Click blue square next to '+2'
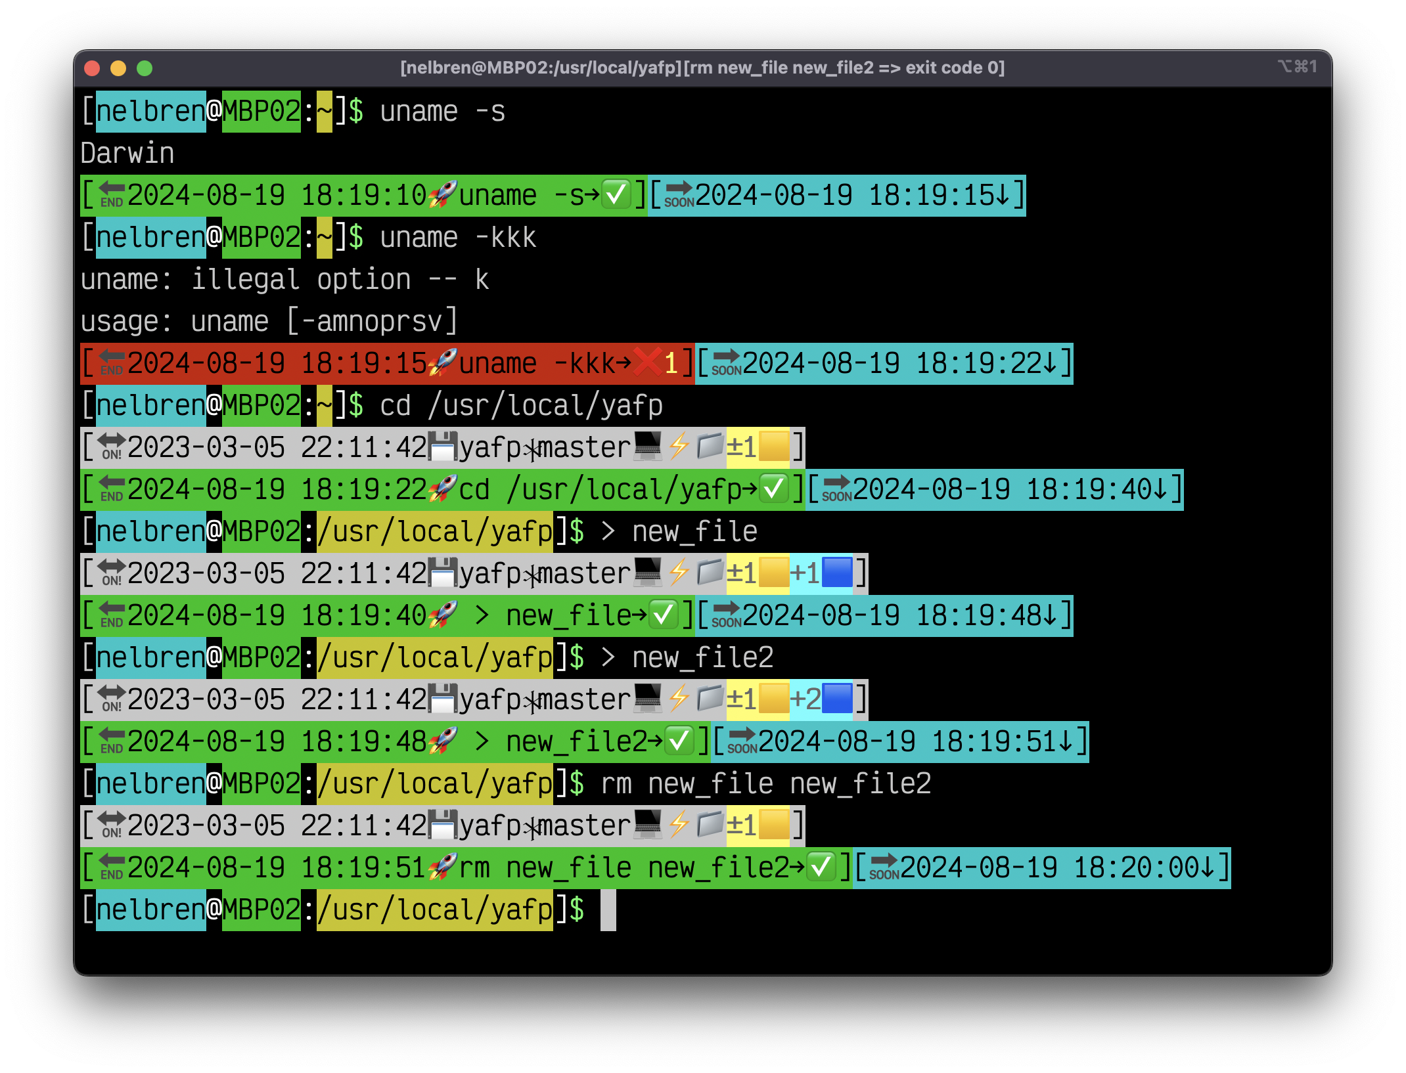Screen dimensions: 1406x1073 click(x=837, y=699)
